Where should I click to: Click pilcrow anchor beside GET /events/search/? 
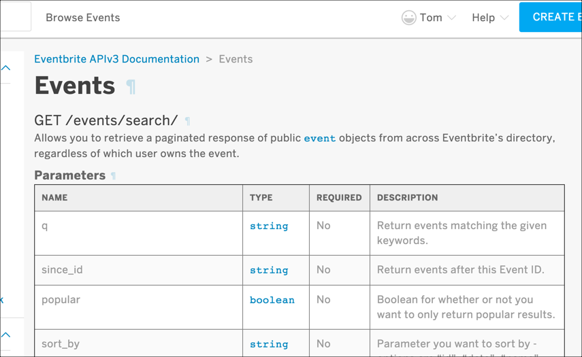[x=188, y=121]
